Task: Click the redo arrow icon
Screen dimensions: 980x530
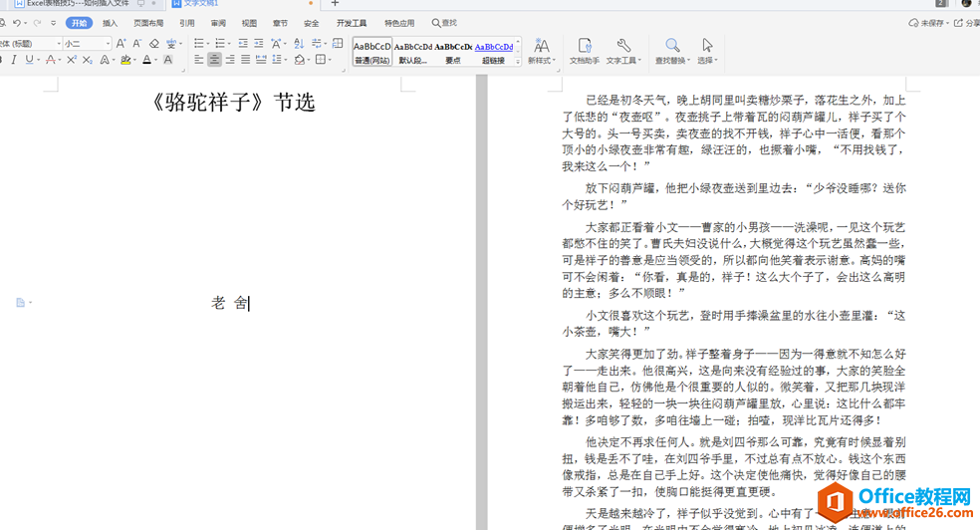Action: [x=37, y=23]
